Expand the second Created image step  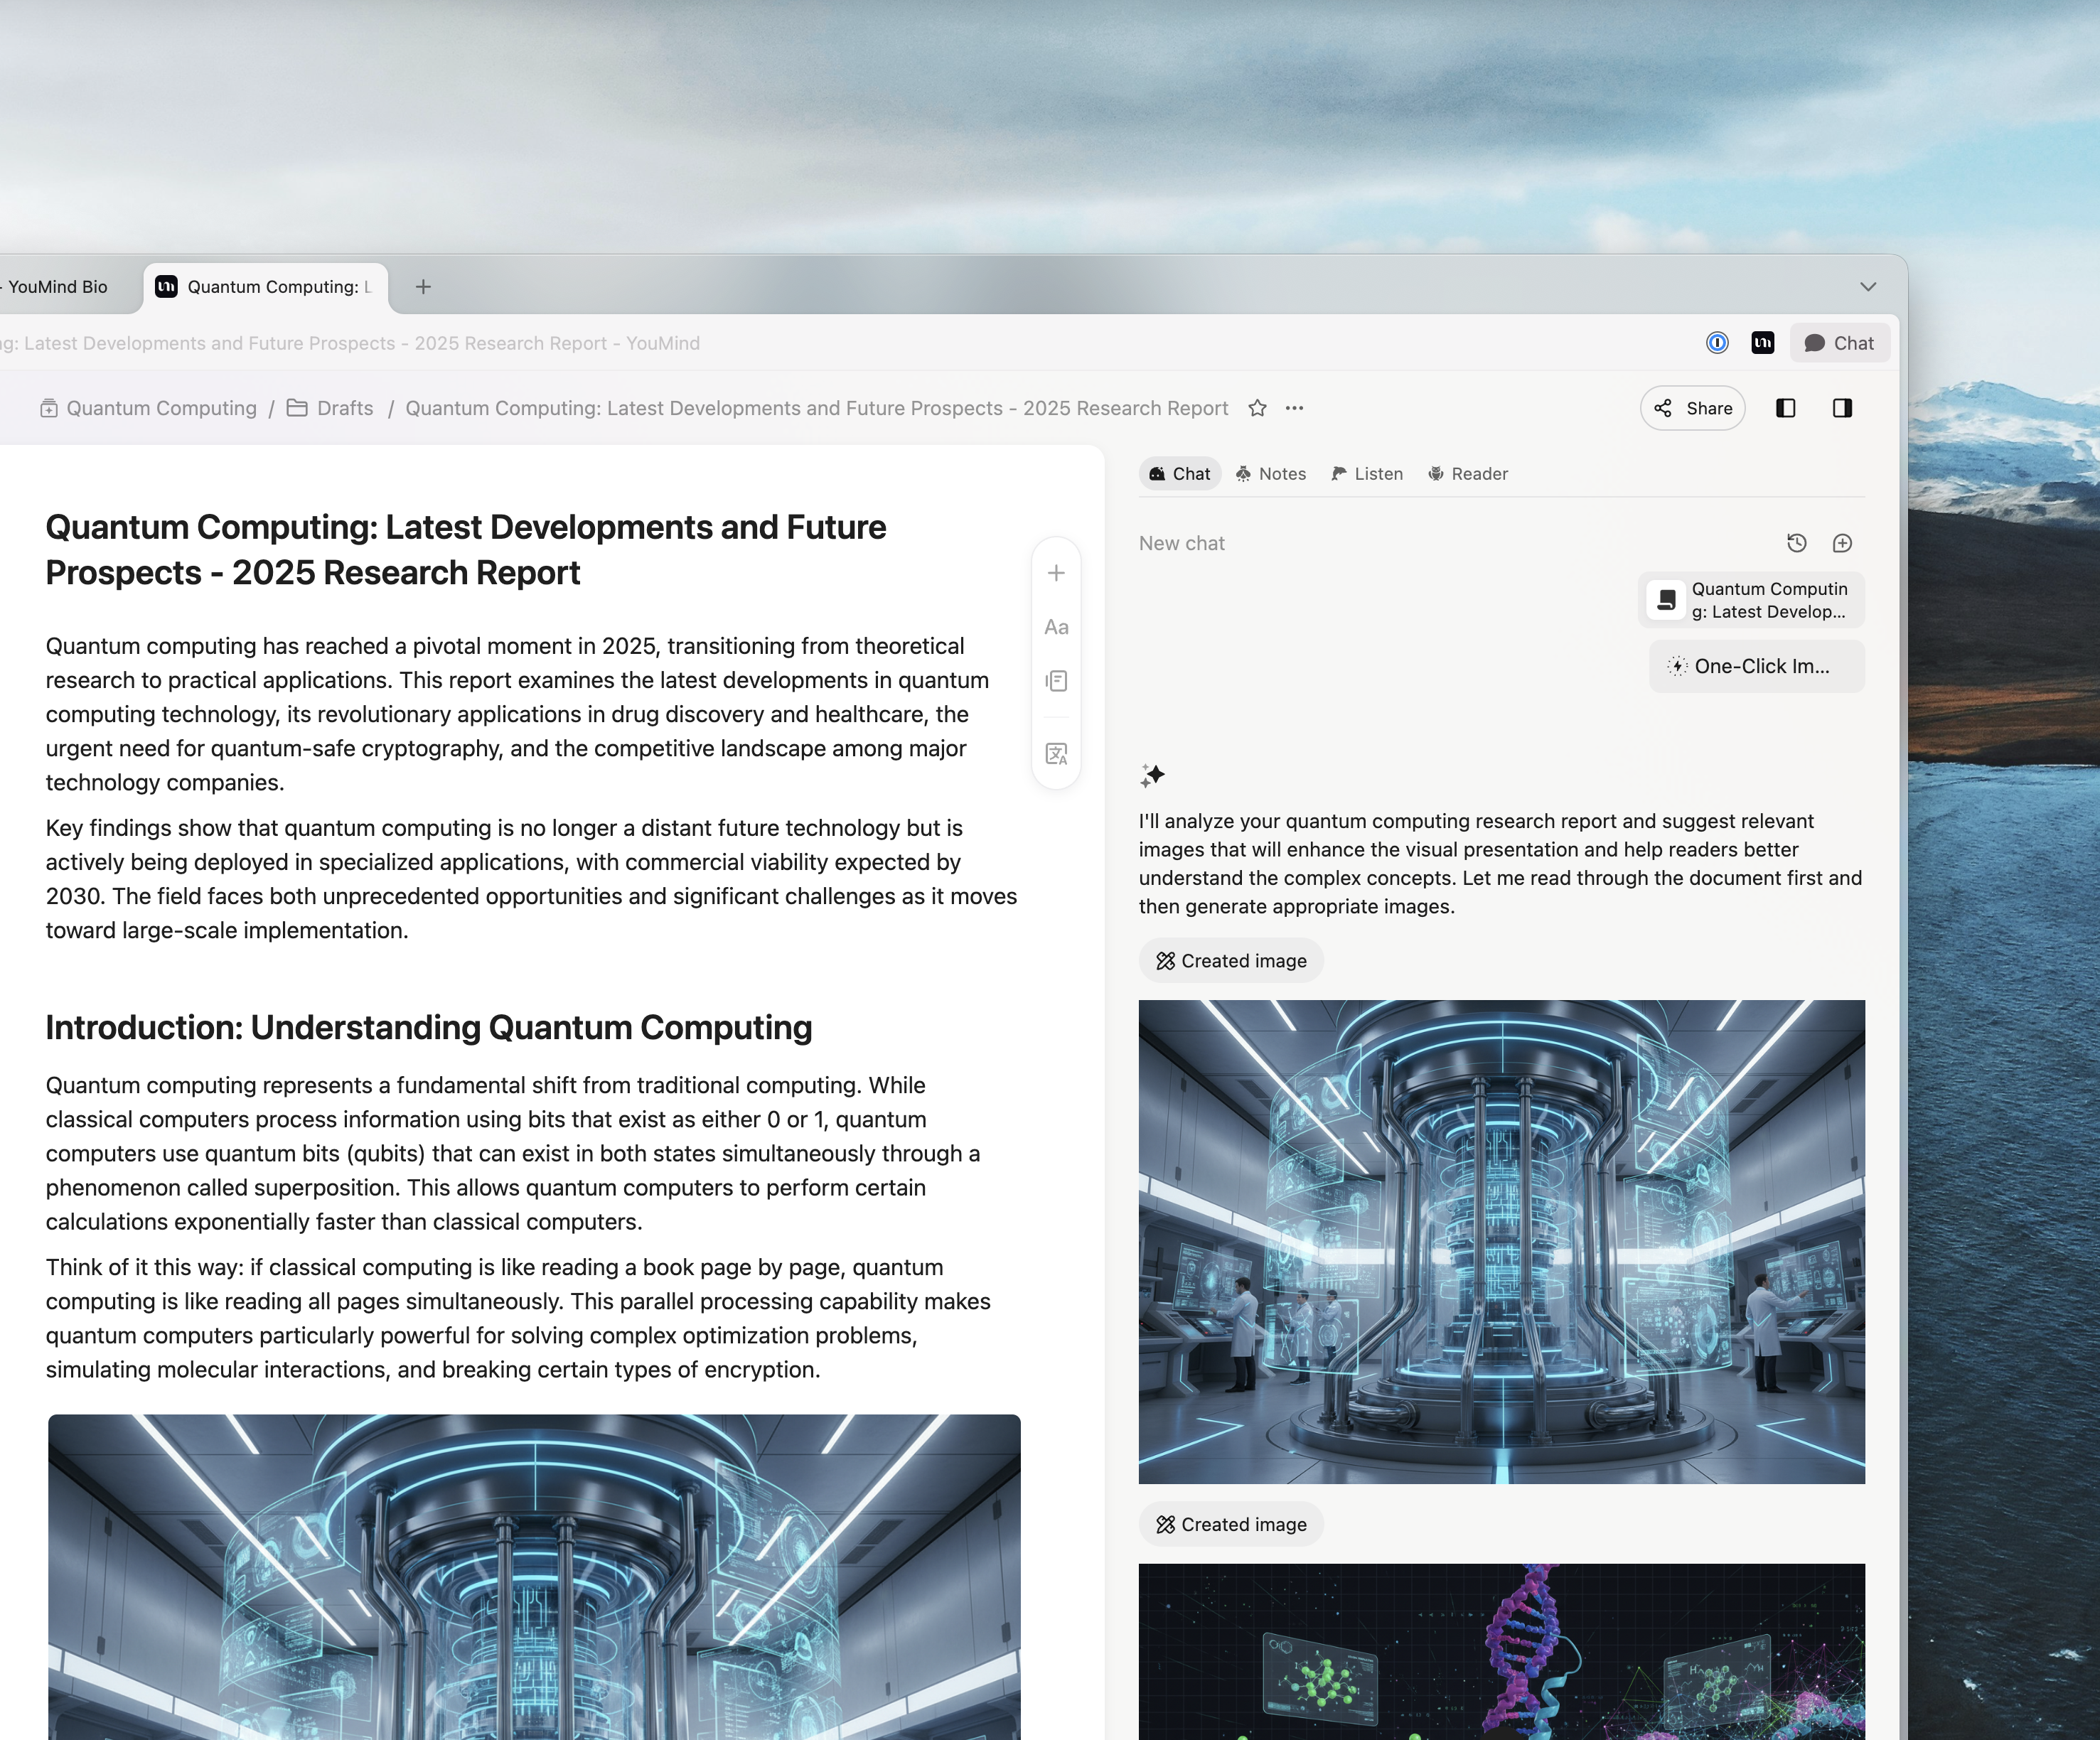coord(1231,1525)
